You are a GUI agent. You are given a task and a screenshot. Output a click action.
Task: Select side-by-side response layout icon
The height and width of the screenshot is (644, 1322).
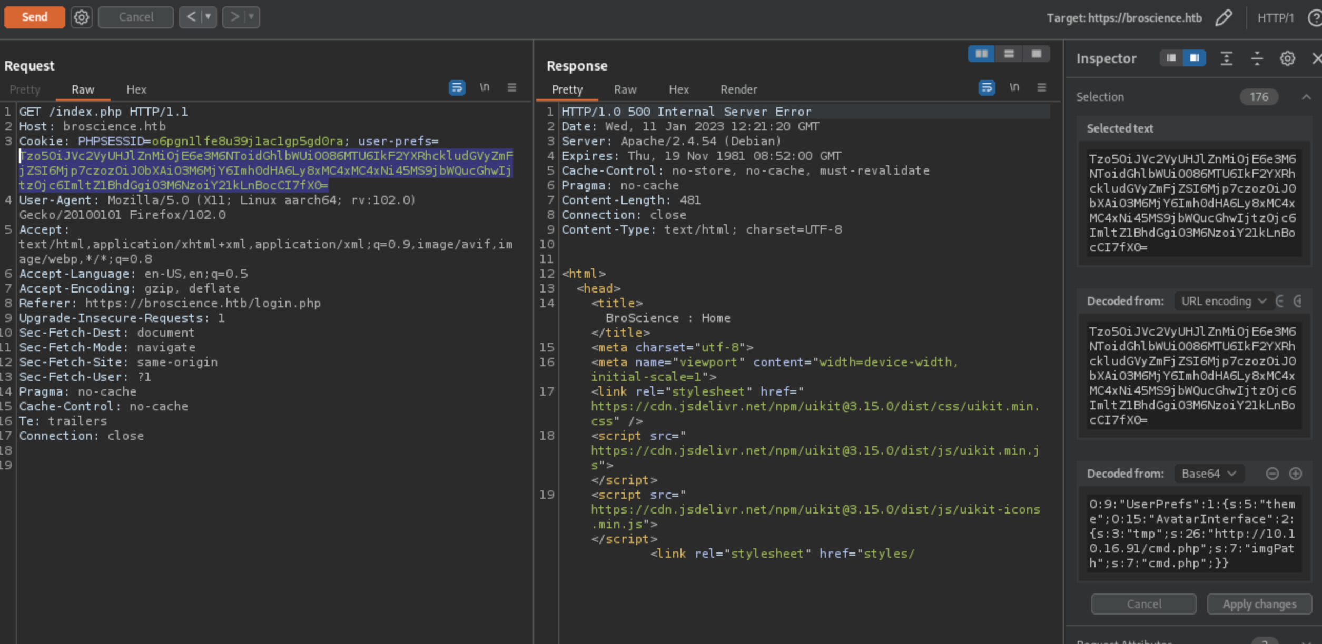pyautogui.click(x=981, y=54)
